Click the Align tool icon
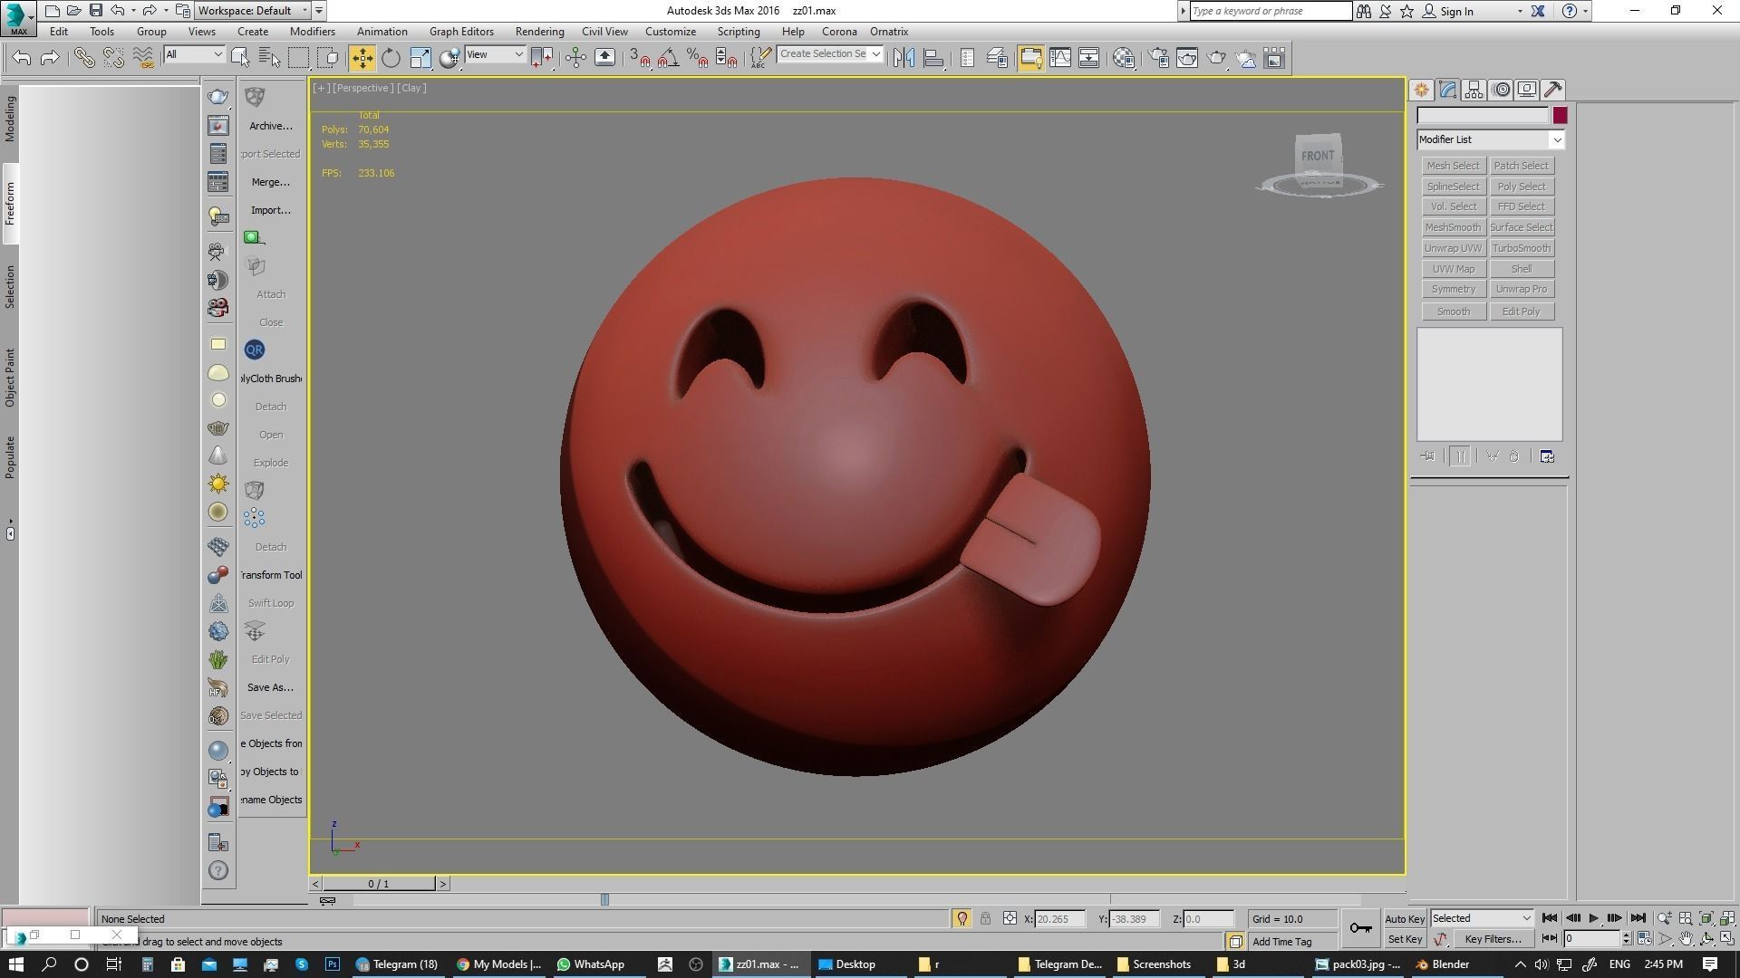The image size is (1740, 978). click(x=933, y=58)
